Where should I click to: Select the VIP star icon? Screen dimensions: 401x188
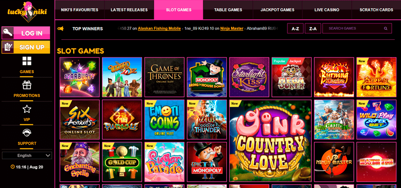coord(27,109)
